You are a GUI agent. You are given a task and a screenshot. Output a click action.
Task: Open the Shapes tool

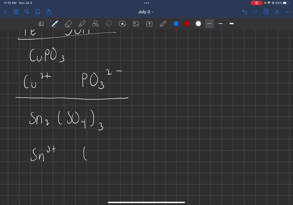(x=95, y=24)
